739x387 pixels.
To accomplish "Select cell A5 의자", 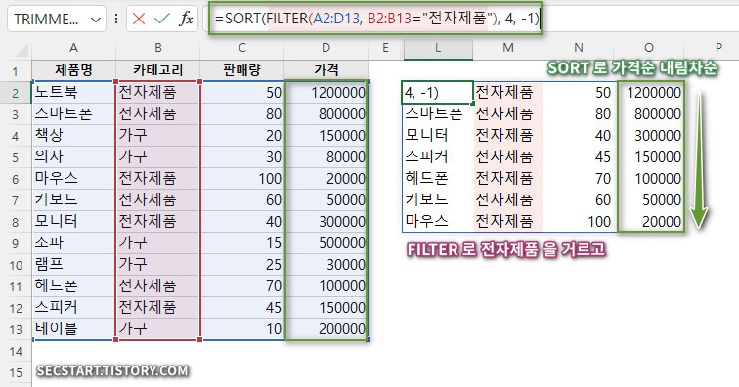I will pyautogui.click(x=73, y=157).
